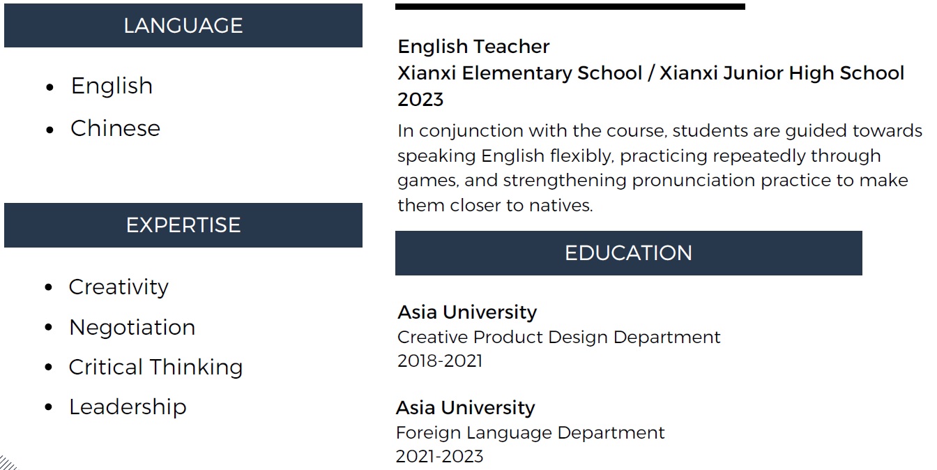
Task: Click the black horizontal divider line
Action: click(570, 6)
